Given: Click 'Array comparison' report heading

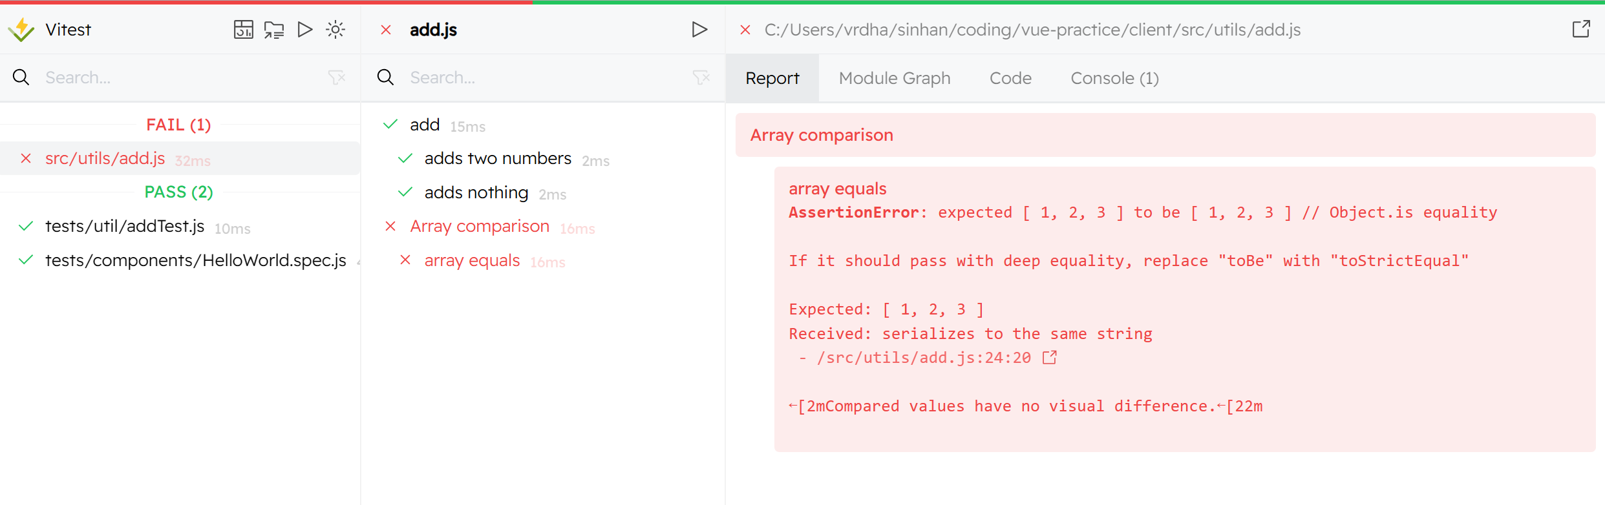Looking at the screenshot, I should click(822, 135).
